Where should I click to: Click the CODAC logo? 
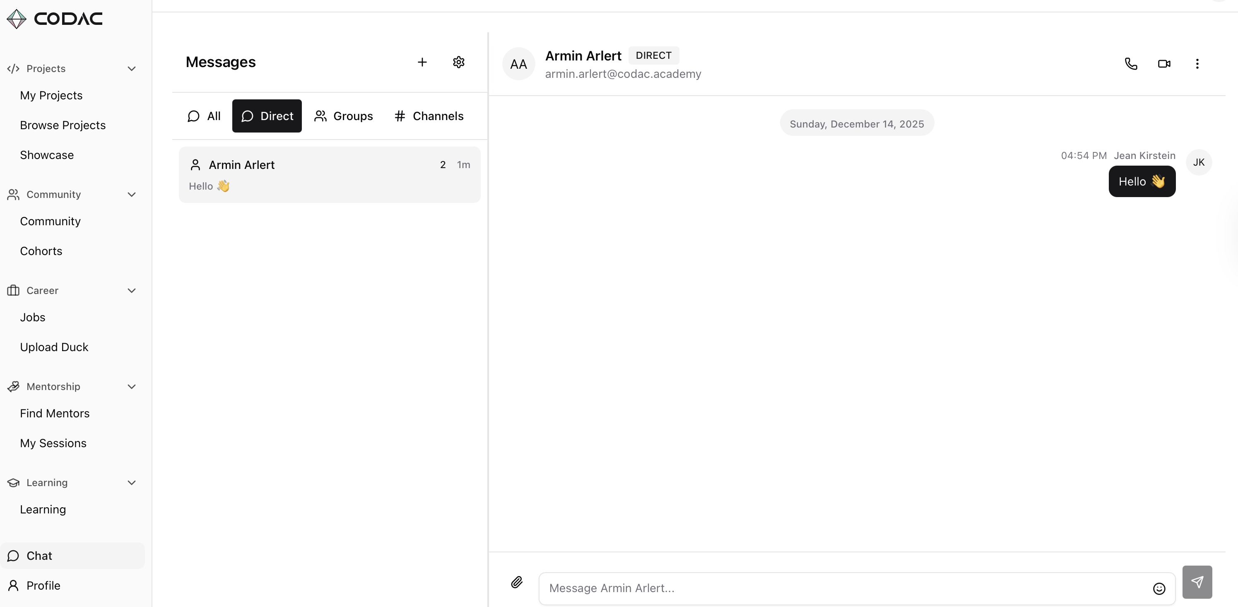click(54, 19)
